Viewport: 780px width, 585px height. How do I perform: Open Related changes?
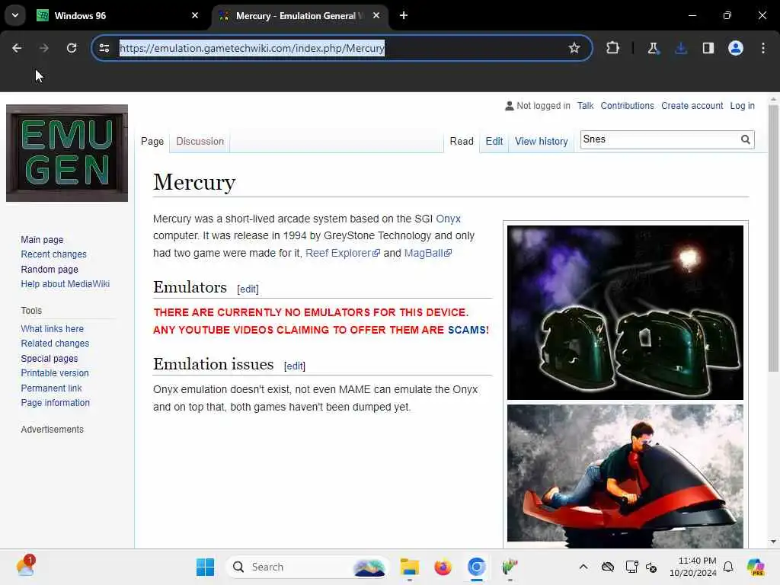(x=55, y=344)
